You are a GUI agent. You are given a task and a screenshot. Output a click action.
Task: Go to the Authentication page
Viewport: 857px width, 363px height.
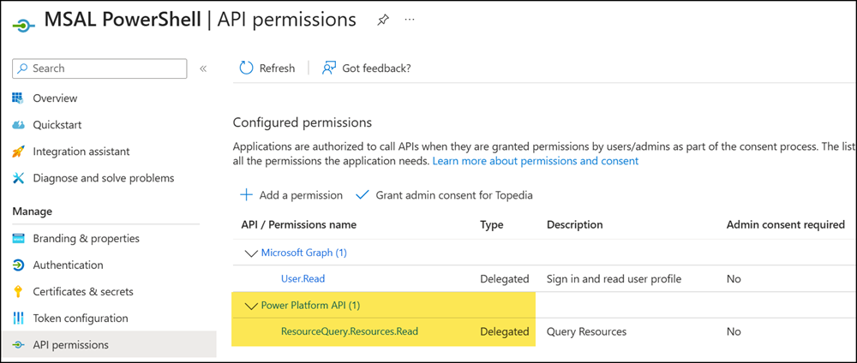click(x=69, y=265)
